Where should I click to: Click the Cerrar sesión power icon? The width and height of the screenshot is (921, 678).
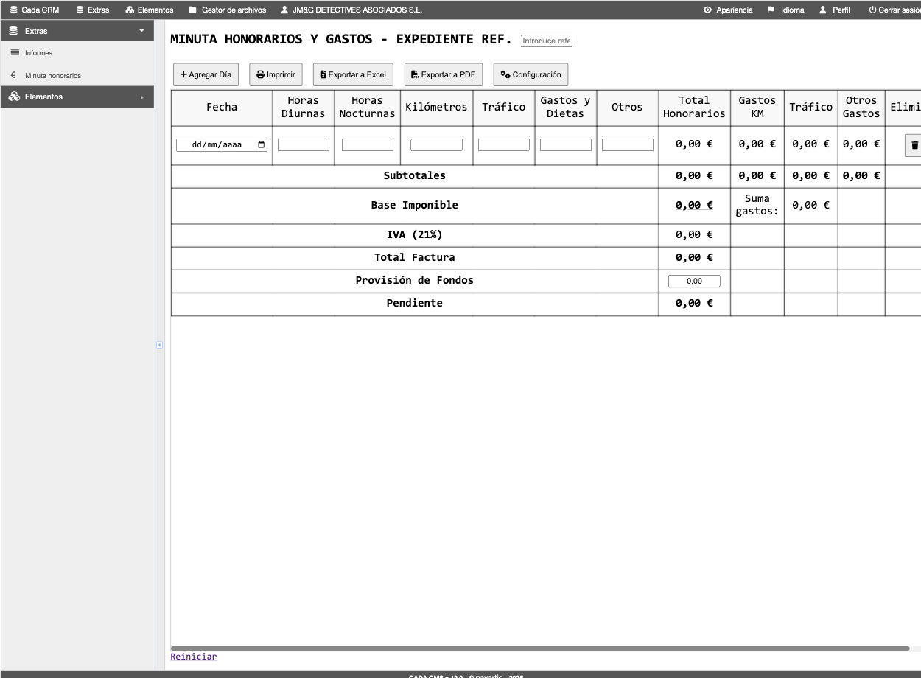(872, 10)
